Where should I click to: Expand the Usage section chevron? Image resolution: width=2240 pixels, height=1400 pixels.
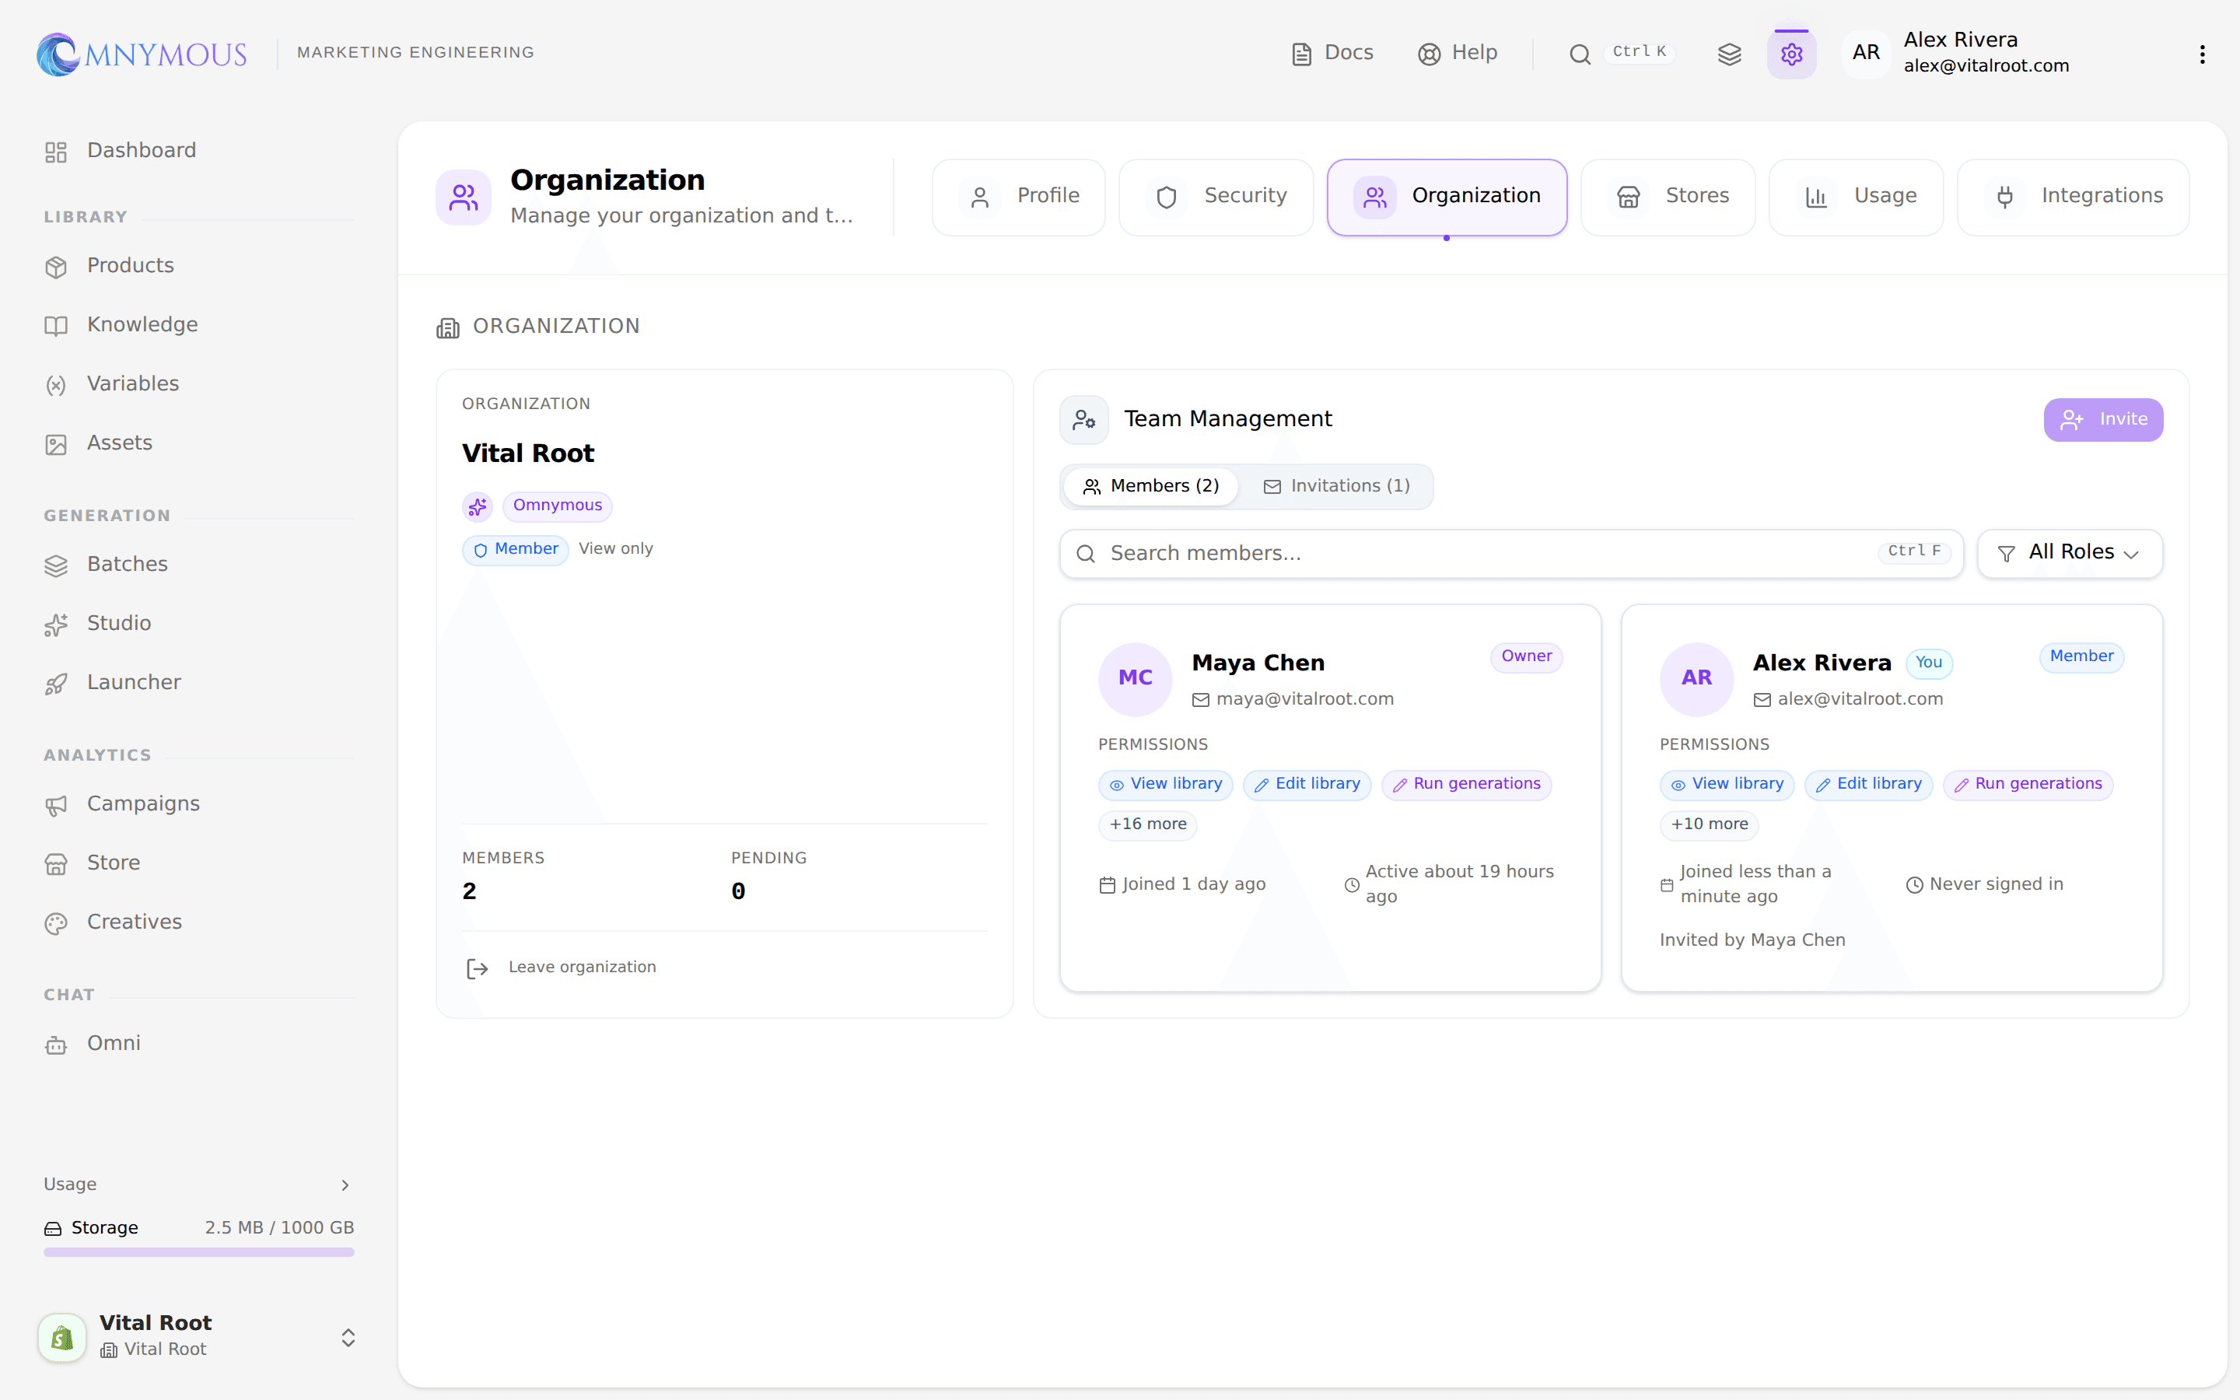[345, 1185]
